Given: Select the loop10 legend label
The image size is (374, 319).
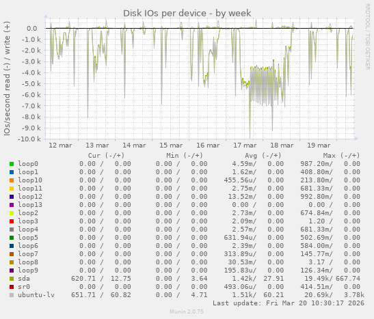Looking at the screenshot, I should pyautogui.click(x=30, y=180).
